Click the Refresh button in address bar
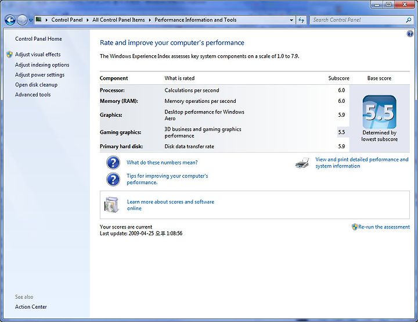 tap(301, 20)
